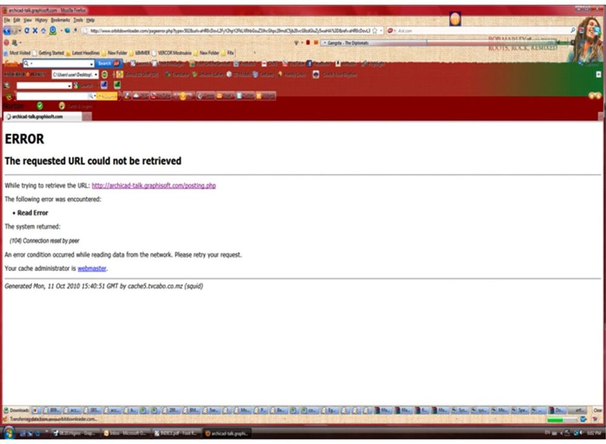The height and width of the screenshot is (444, 606).
Task: Open the Desktop path dropdown
Action: (x=96, y=75)
